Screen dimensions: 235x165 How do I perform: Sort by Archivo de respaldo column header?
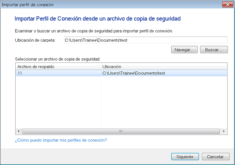coord(58,67)
